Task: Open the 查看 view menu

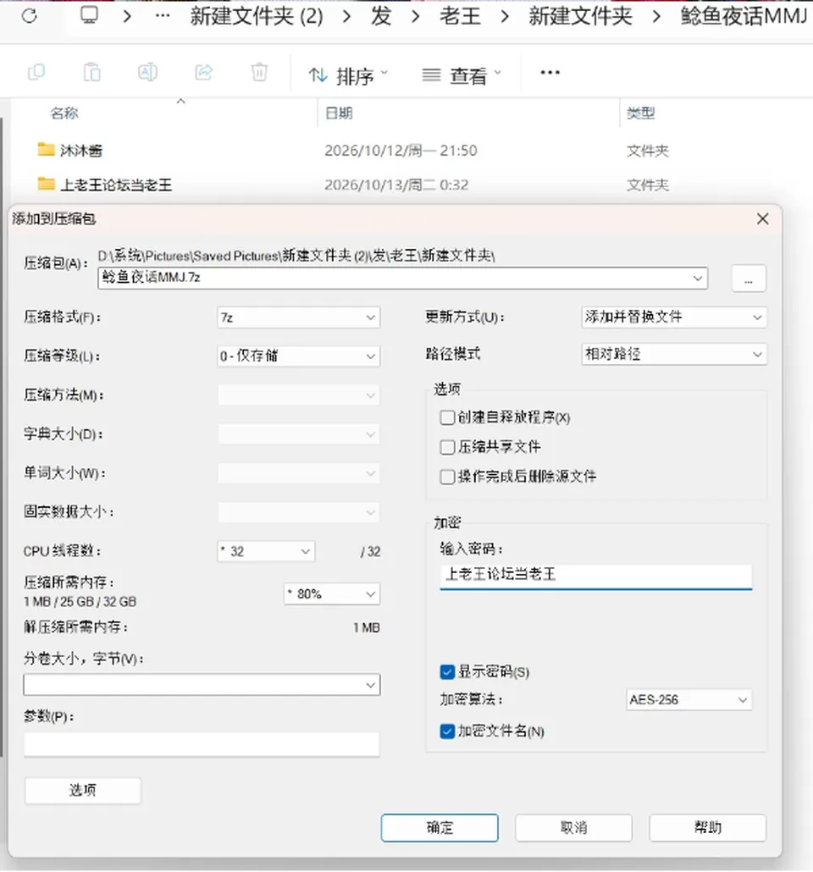Action: [x=462, y=75]
